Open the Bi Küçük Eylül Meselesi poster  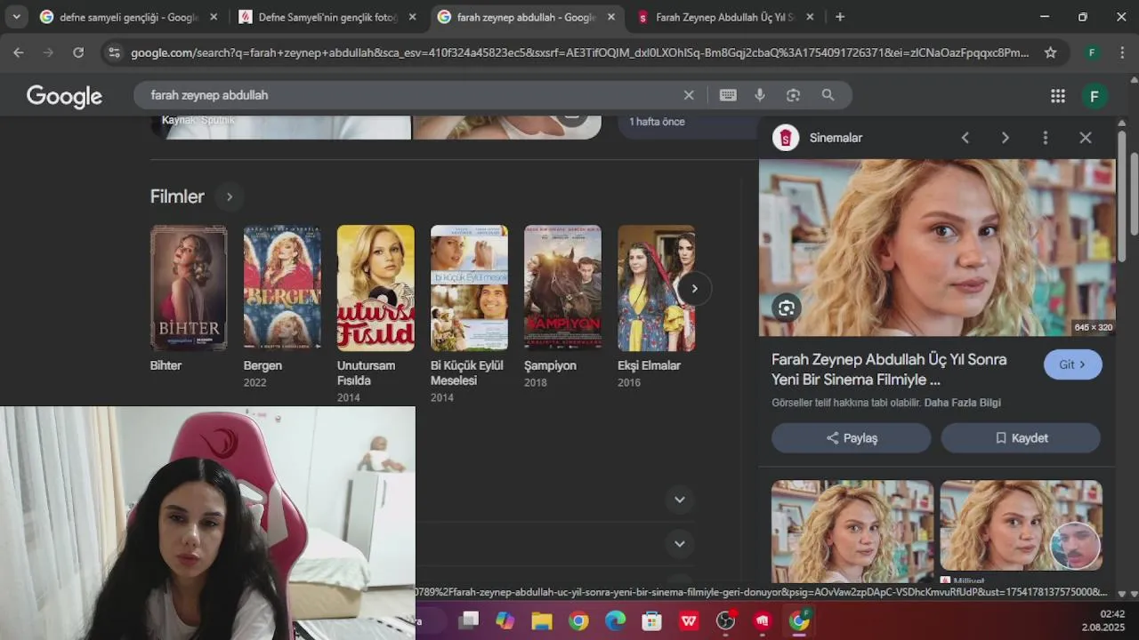pos(469,288)
